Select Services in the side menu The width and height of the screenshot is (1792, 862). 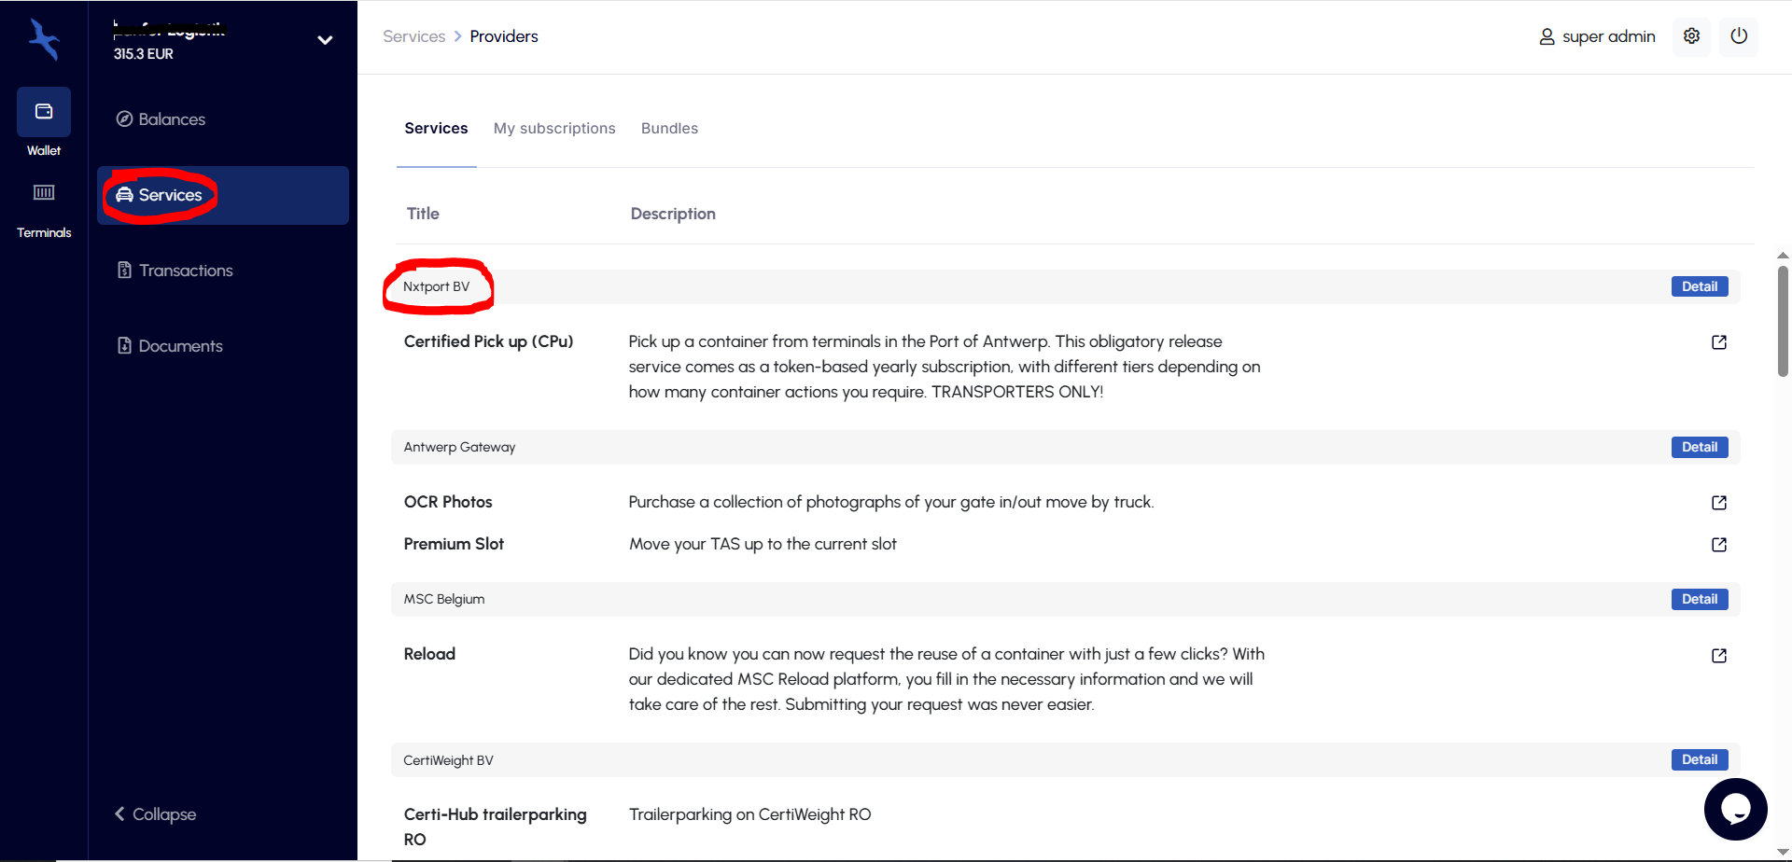tap(223, 195)
